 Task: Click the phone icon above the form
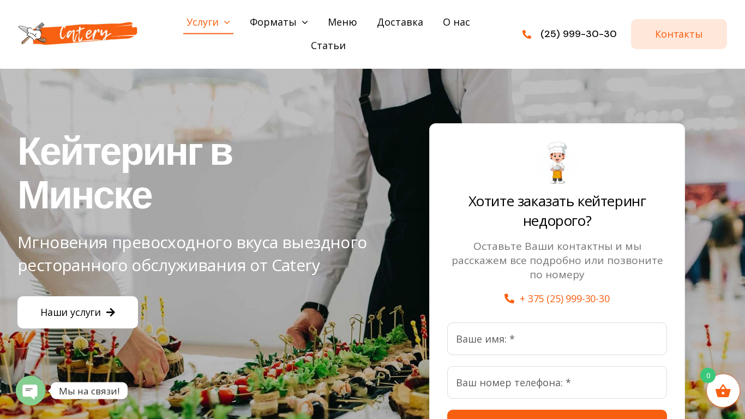tap(509, 298)
